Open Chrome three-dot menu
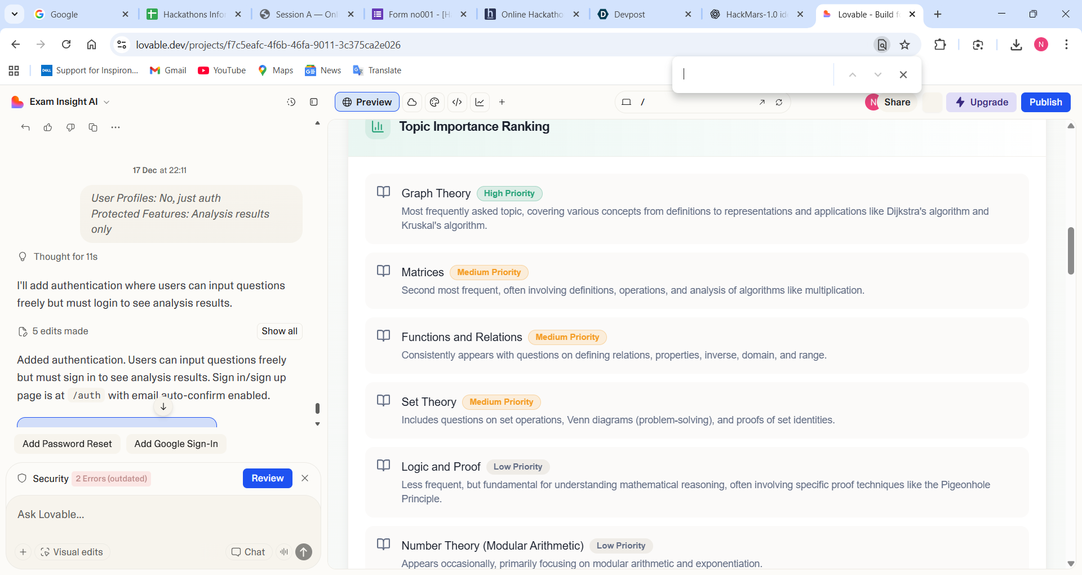 1066,45
